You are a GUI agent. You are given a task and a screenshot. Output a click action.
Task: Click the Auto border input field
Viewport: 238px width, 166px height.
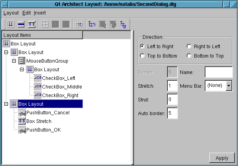tap(172, 113)
